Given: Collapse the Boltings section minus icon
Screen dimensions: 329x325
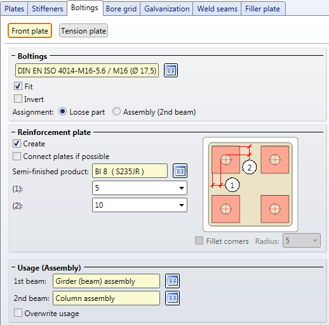Looking at the screenshot, I should pos(13,56).
